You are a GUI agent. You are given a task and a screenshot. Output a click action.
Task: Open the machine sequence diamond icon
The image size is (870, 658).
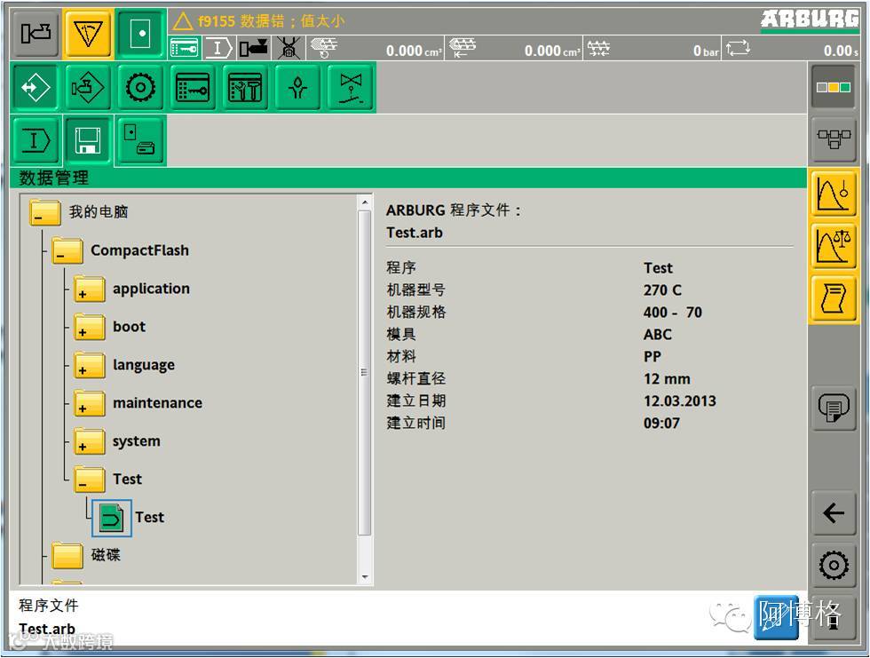[x=87, y=87]
